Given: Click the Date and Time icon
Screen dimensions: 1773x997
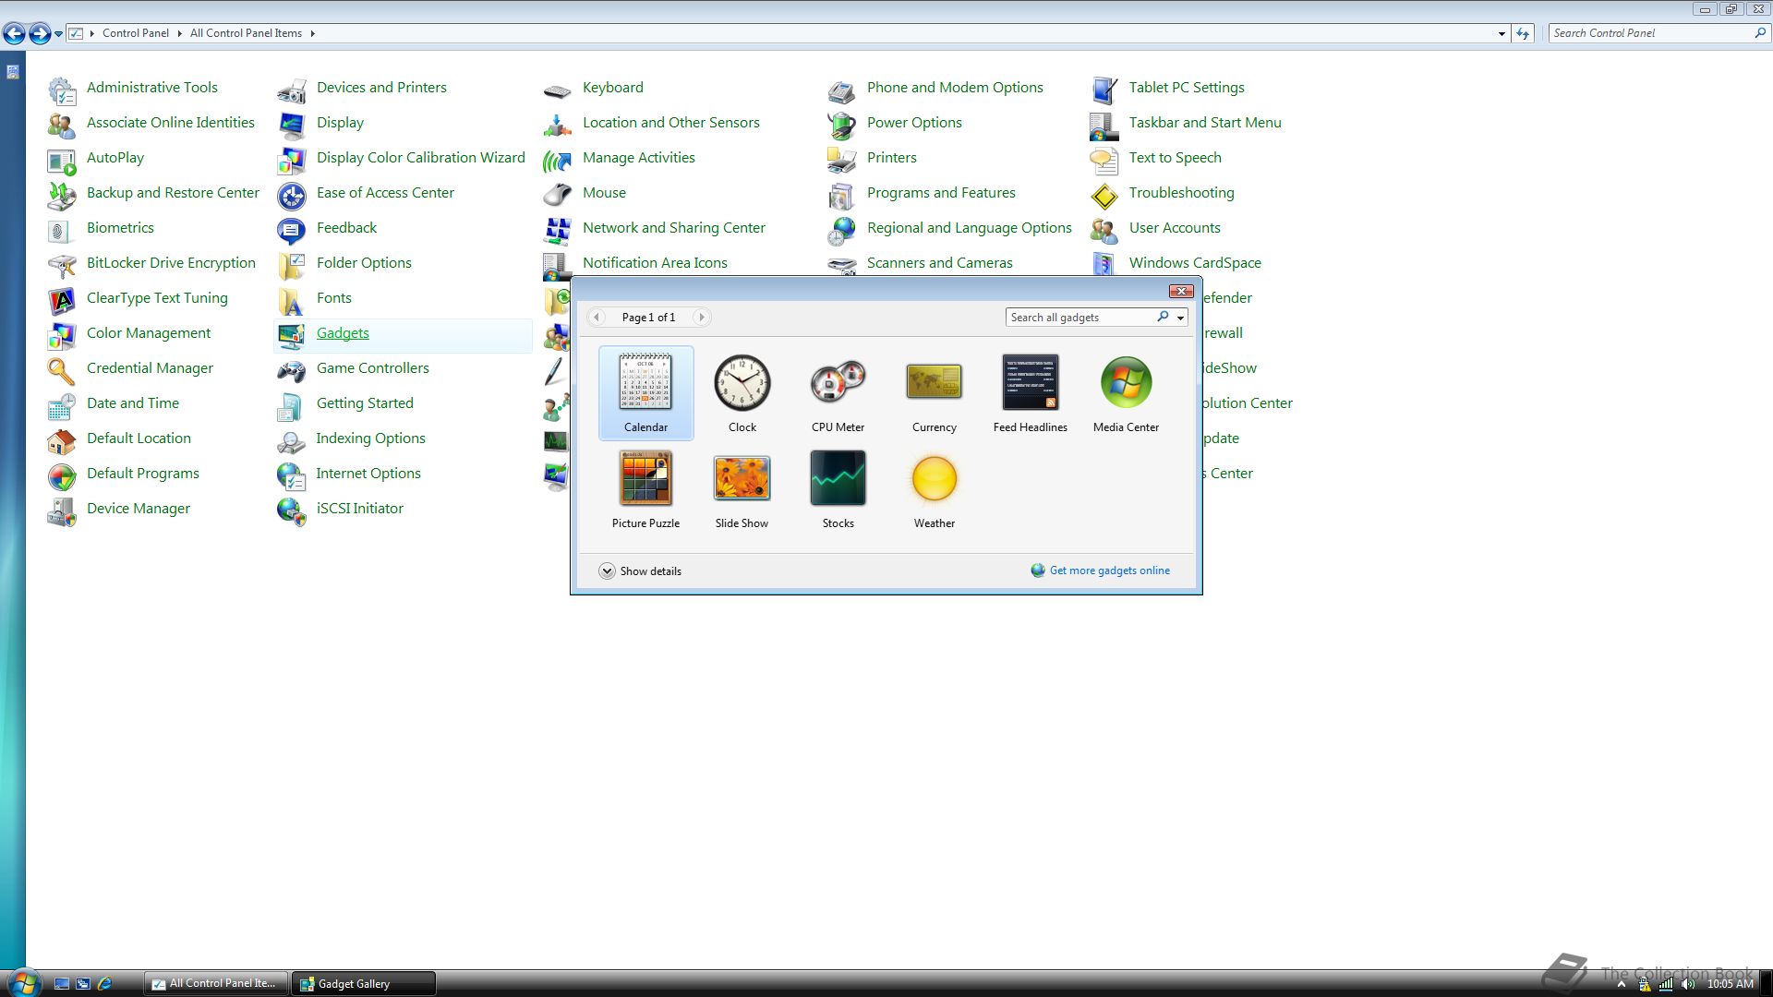Looking at the screenshot, I should tap(62, 405).
